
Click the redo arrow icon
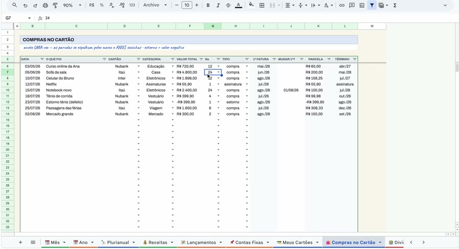[35, 5]
